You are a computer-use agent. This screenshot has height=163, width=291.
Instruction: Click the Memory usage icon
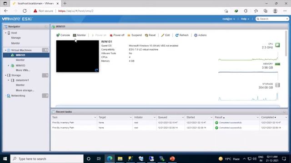click(x=278, y=64)
